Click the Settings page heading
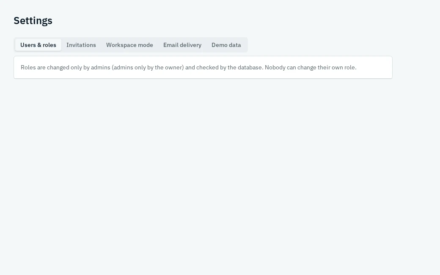Viewport: 440px width, 275px height. pos(33,20)
